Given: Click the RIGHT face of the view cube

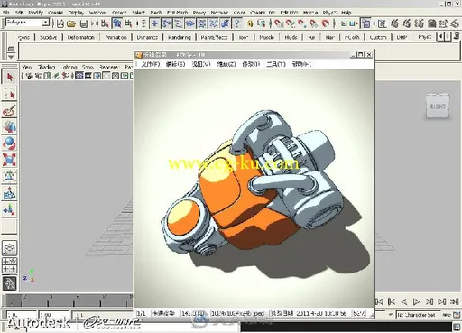Looking at the screenshot, I should pyautogui.click(x=438, y=106).
